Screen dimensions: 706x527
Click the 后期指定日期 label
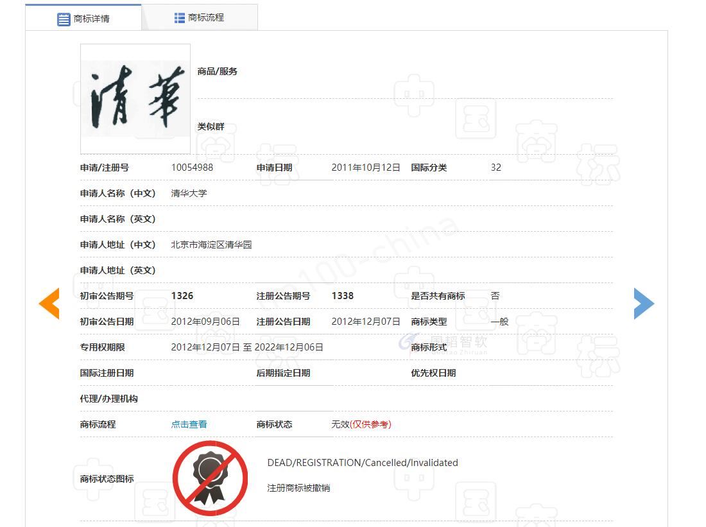point(283,373)
